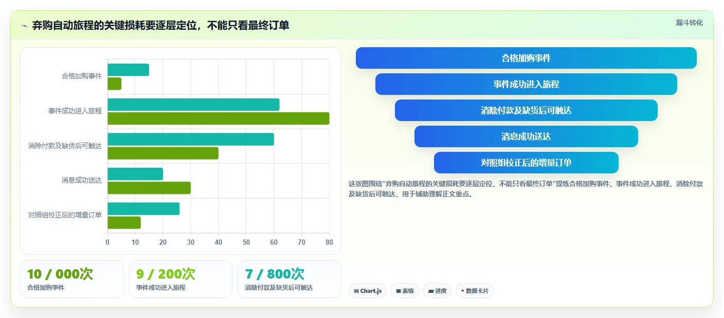Image resolution: width=724 pixels, height=318 pixels.
Task: Click the chart axis label 消除付款及缺货后可触达
Action: [65, 146]
